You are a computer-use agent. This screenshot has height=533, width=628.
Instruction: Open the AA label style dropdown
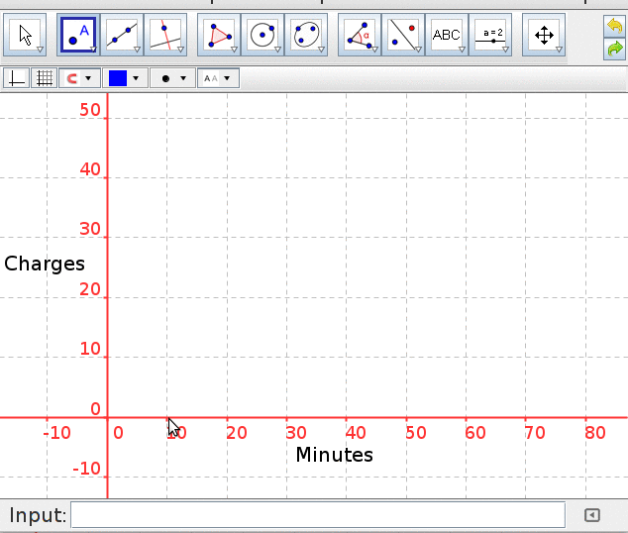[218, 78]
